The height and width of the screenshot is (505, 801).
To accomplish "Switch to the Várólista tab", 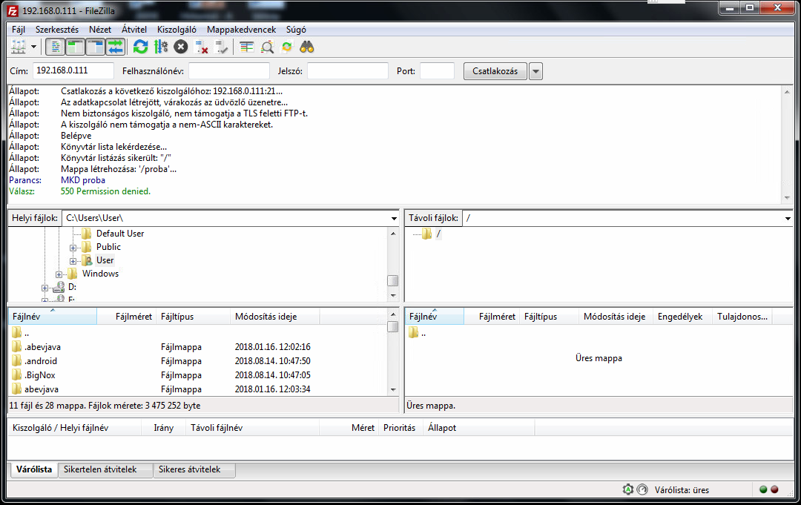I will tap(33, 469).
